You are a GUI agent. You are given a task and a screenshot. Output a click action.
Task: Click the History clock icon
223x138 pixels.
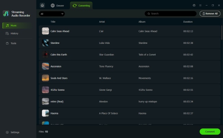coord(7,33)
